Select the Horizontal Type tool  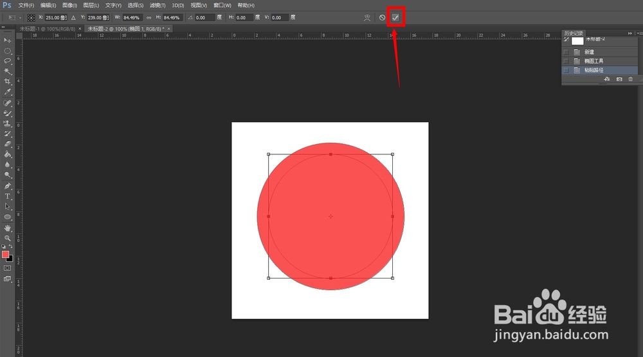coord(7,196)
